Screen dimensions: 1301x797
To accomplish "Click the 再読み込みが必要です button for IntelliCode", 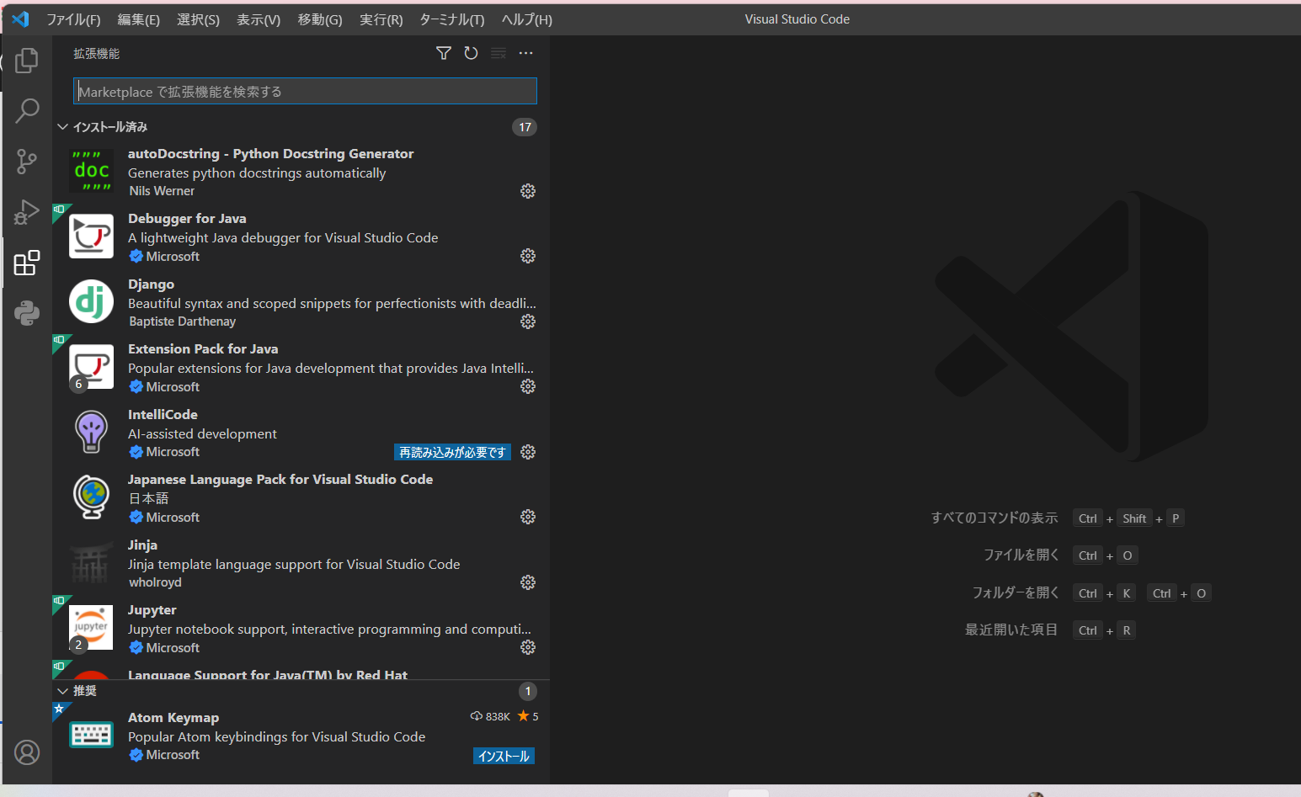I will [x=452, y=452].
